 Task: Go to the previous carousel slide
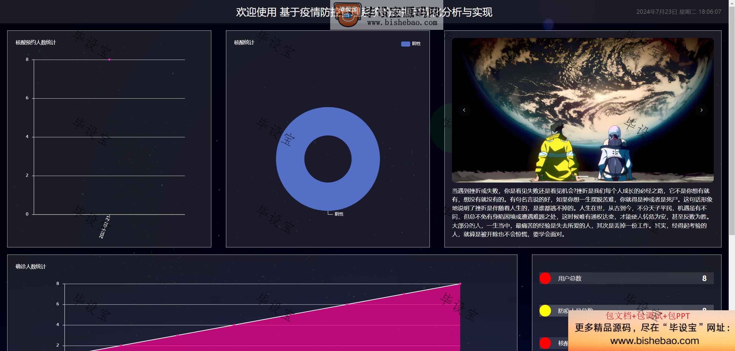pos(464,110)
